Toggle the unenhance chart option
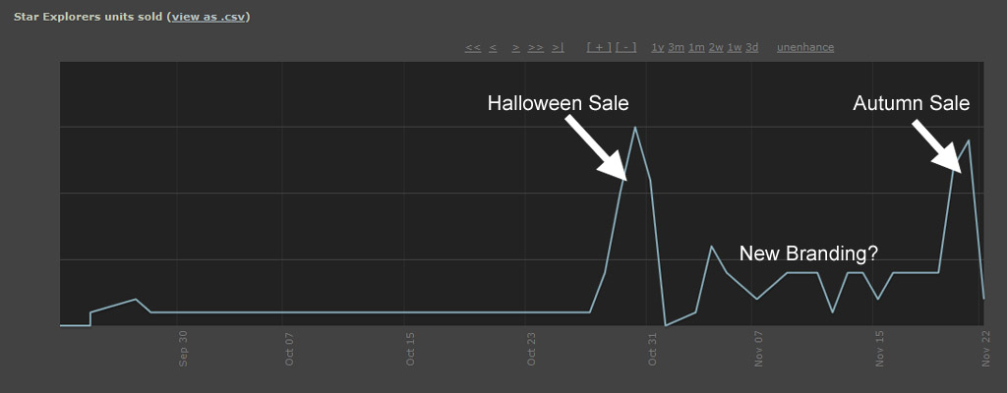1007x393 pixels. coord(805,47)
